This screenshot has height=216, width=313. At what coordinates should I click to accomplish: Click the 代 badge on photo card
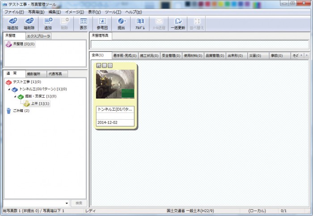pyautogui.click(x=99, y=65)
